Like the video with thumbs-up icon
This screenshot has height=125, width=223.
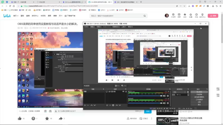pos(20,119)
